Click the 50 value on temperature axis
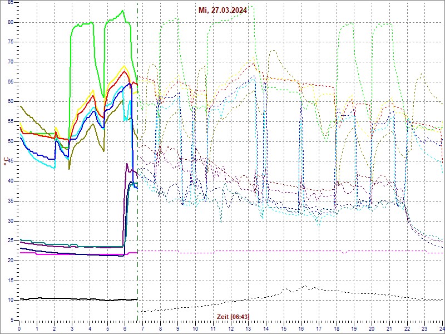This screenshot has width=445, height=334. click(10, 141)
